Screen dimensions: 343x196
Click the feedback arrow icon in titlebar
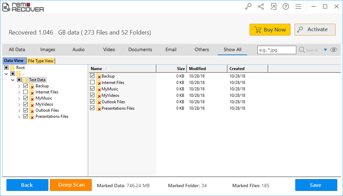tap(273, 6)
